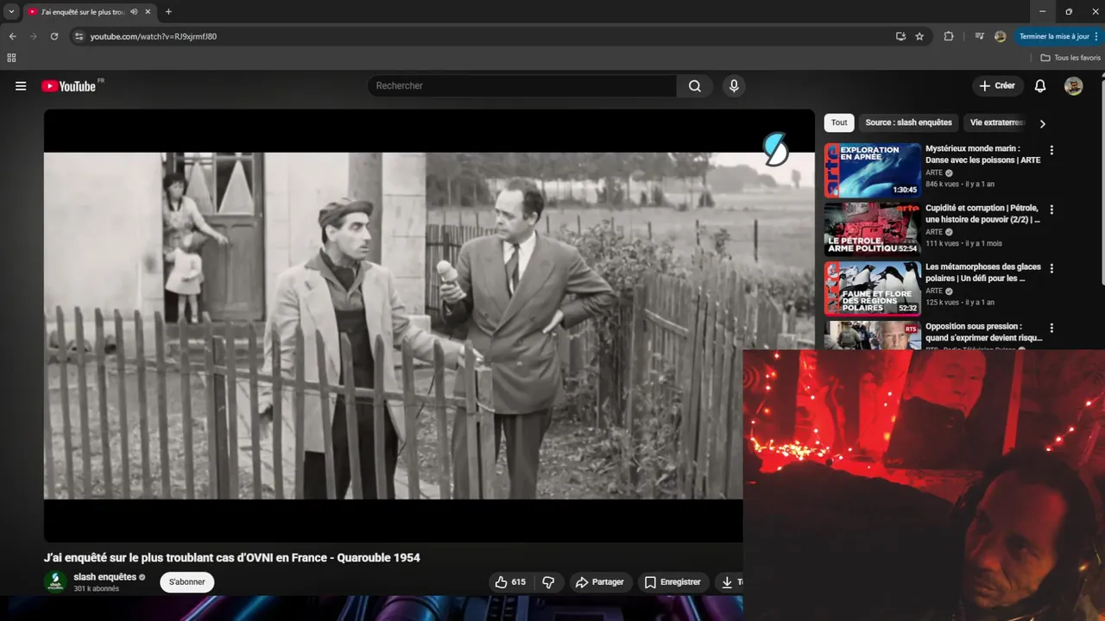Open the YouTube guide hamburger menu
1105x621 pixels.
(x=21, y=86)
